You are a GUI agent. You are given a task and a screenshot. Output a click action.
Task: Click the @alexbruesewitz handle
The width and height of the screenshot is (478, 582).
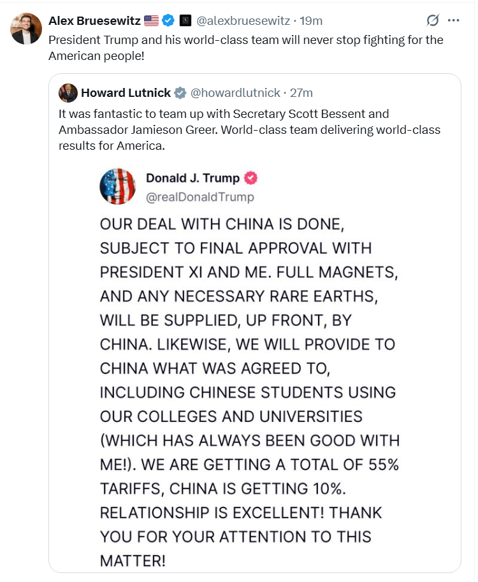[x=243, y=21]
